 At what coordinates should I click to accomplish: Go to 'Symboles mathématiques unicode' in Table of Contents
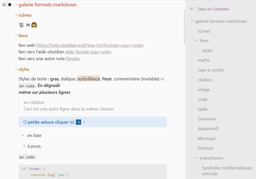coord(227,171)
